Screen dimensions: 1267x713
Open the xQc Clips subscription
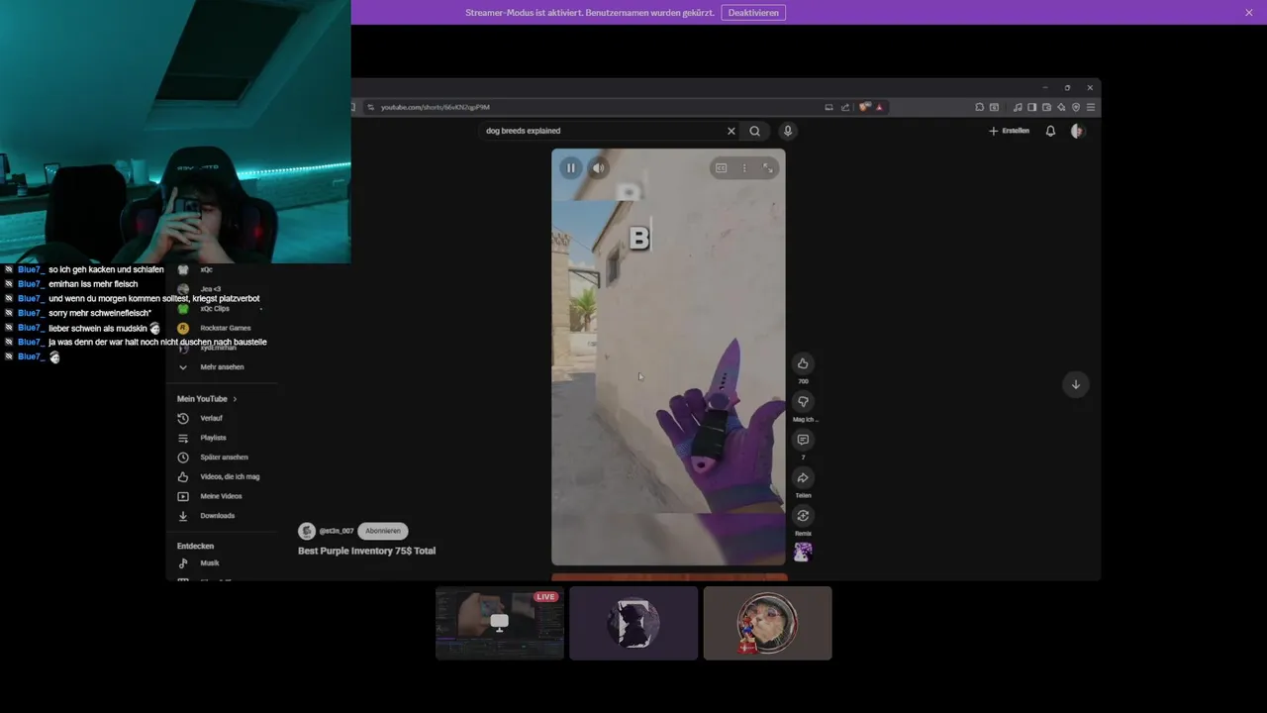(x=204, y=309)
